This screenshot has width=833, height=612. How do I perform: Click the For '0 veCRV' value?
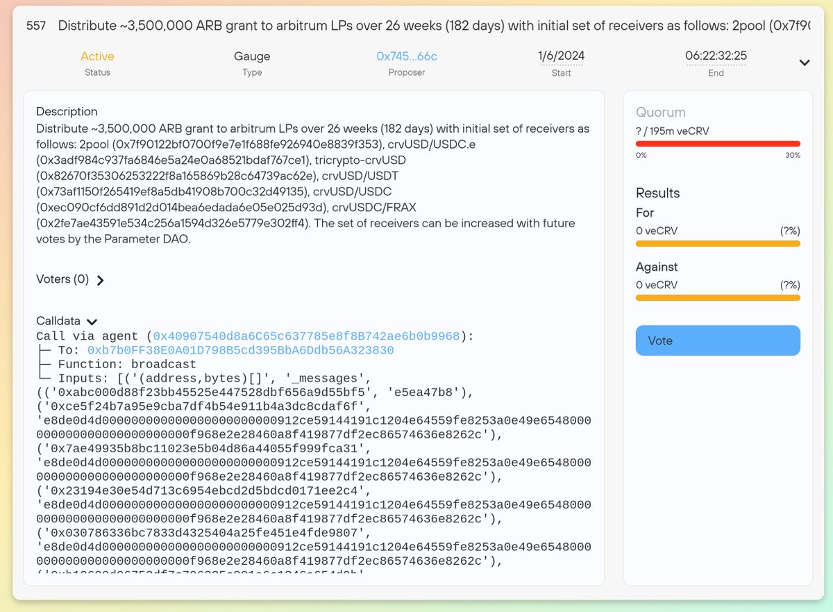click(657, 231)
